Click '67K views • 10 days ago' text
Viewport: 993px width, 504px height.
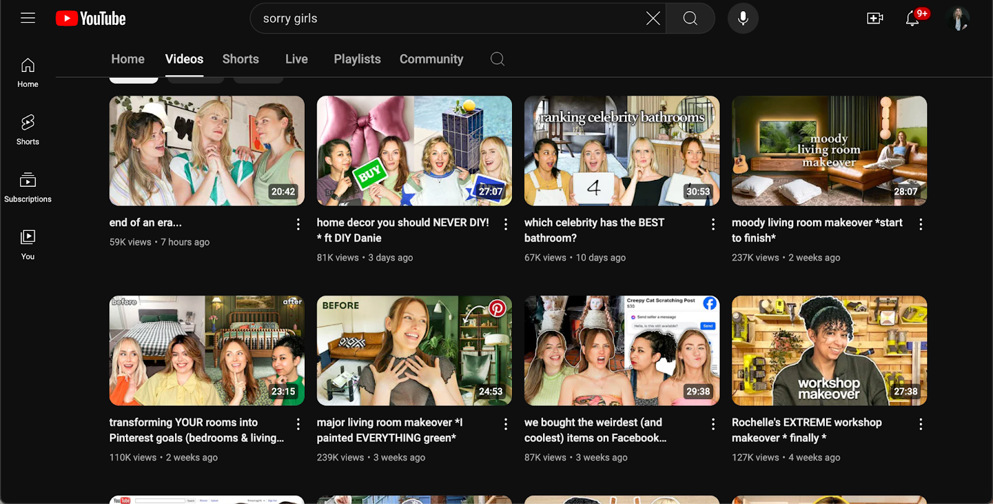(x=575, y=258)
